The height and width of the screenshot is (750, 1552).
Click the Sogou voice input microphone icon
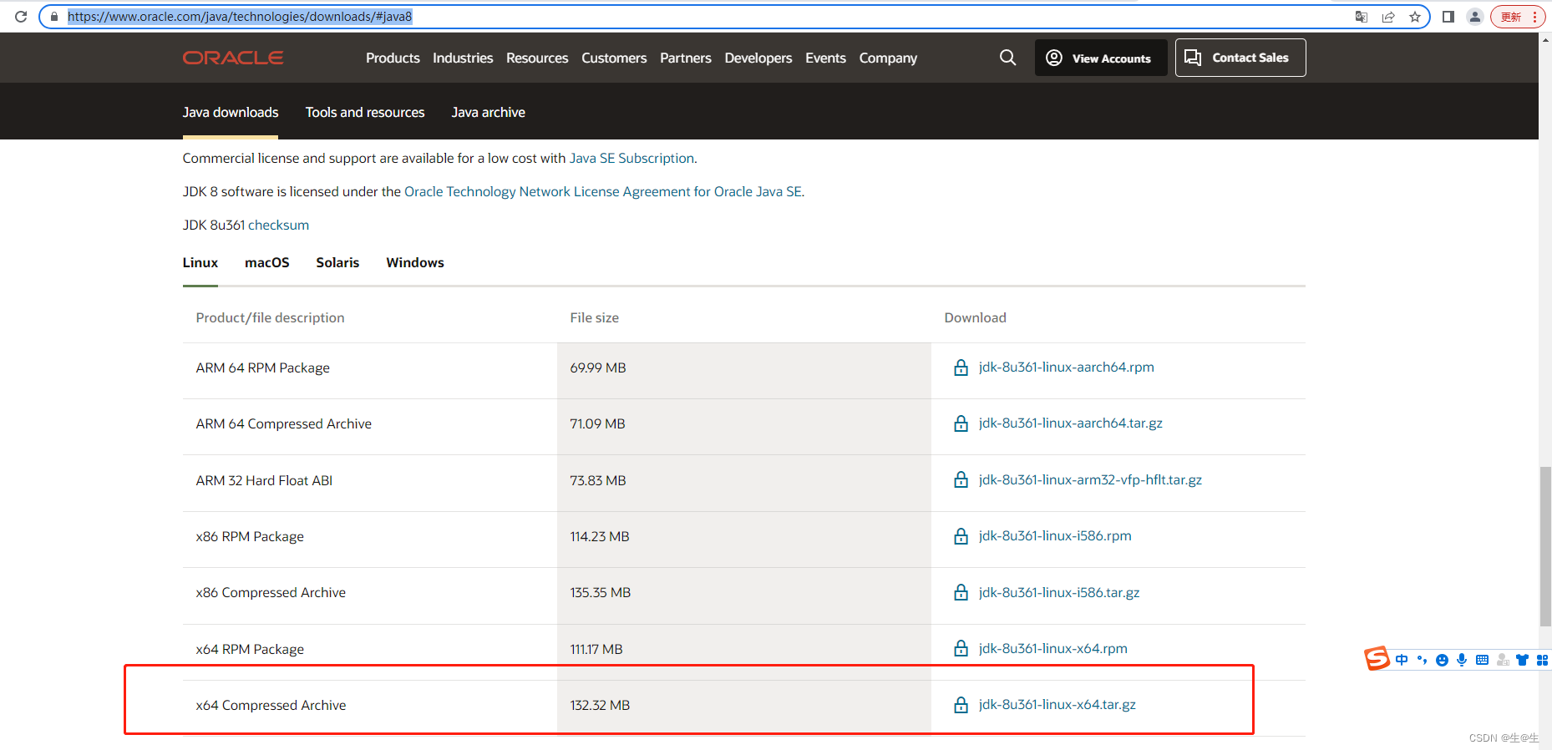1462,660
